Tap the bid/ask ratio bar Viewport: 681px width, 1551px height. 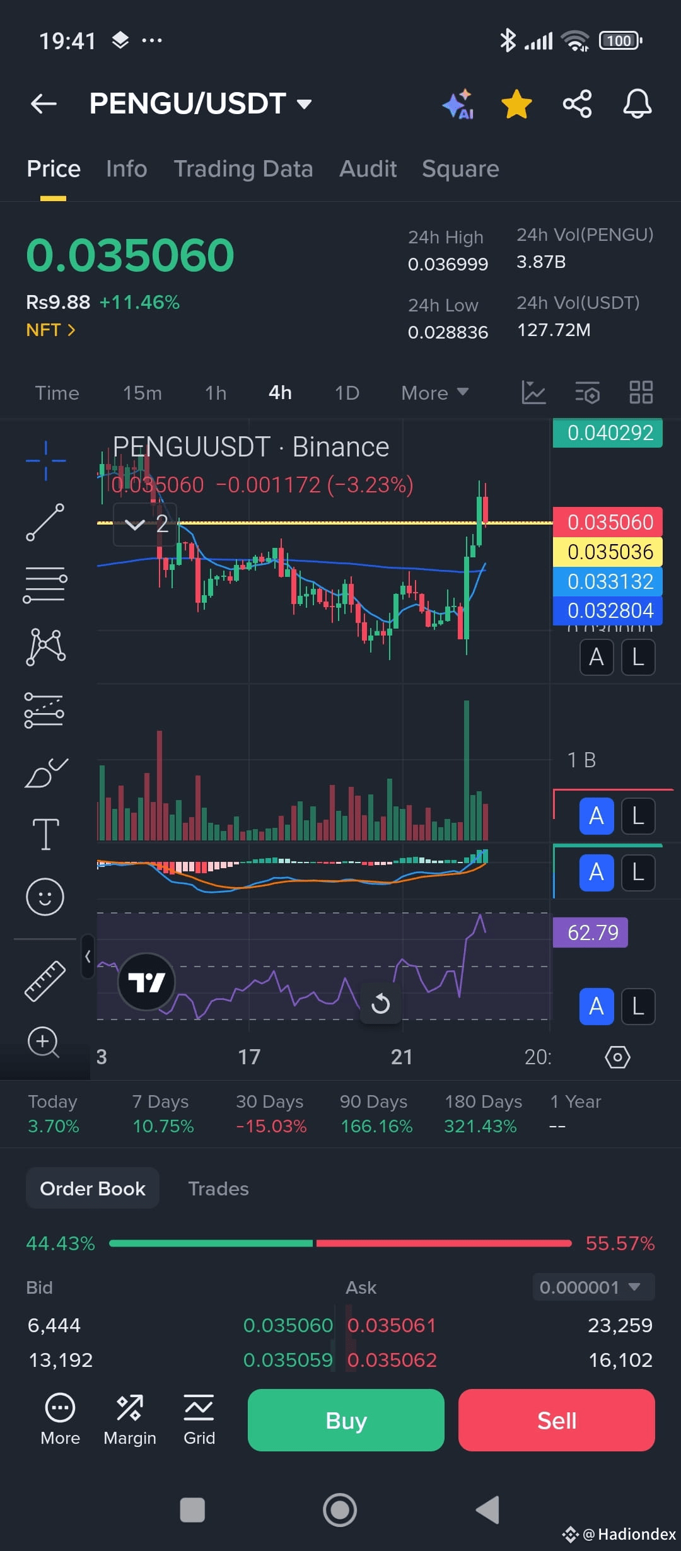(x=340, y=1243)
